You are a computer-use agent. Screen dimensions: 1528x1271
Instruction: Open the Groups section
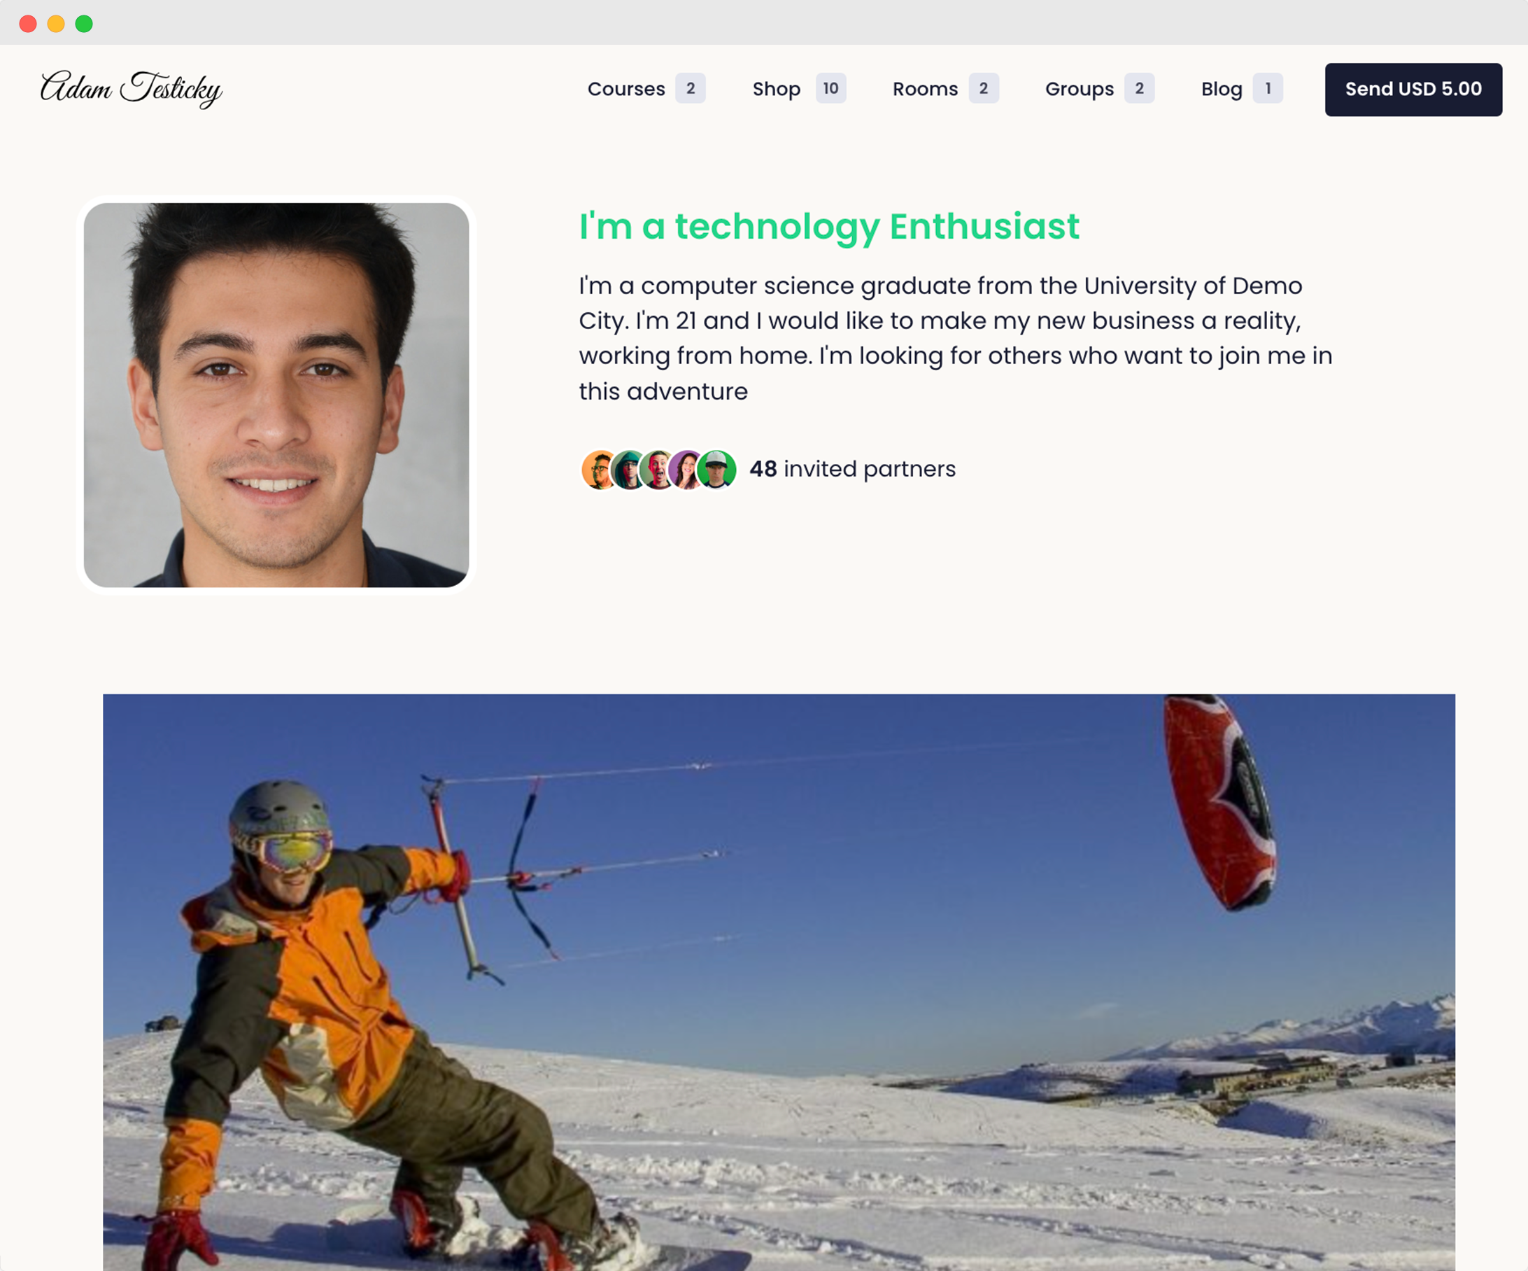tap(1079, 89)
